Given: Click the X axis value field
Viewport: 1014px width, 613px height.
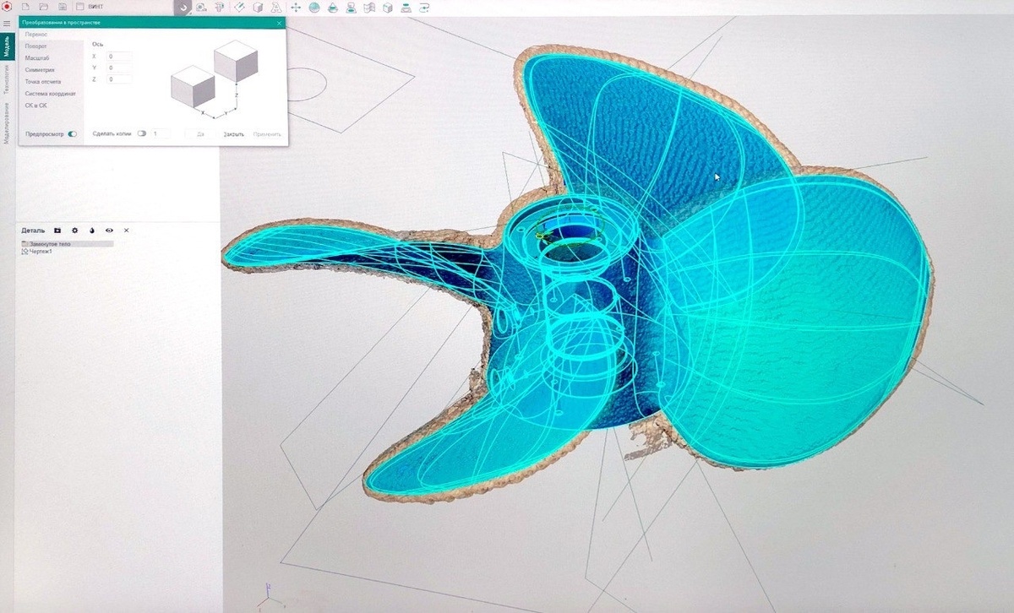Looking at the screenshot, I should coord(120,56).
